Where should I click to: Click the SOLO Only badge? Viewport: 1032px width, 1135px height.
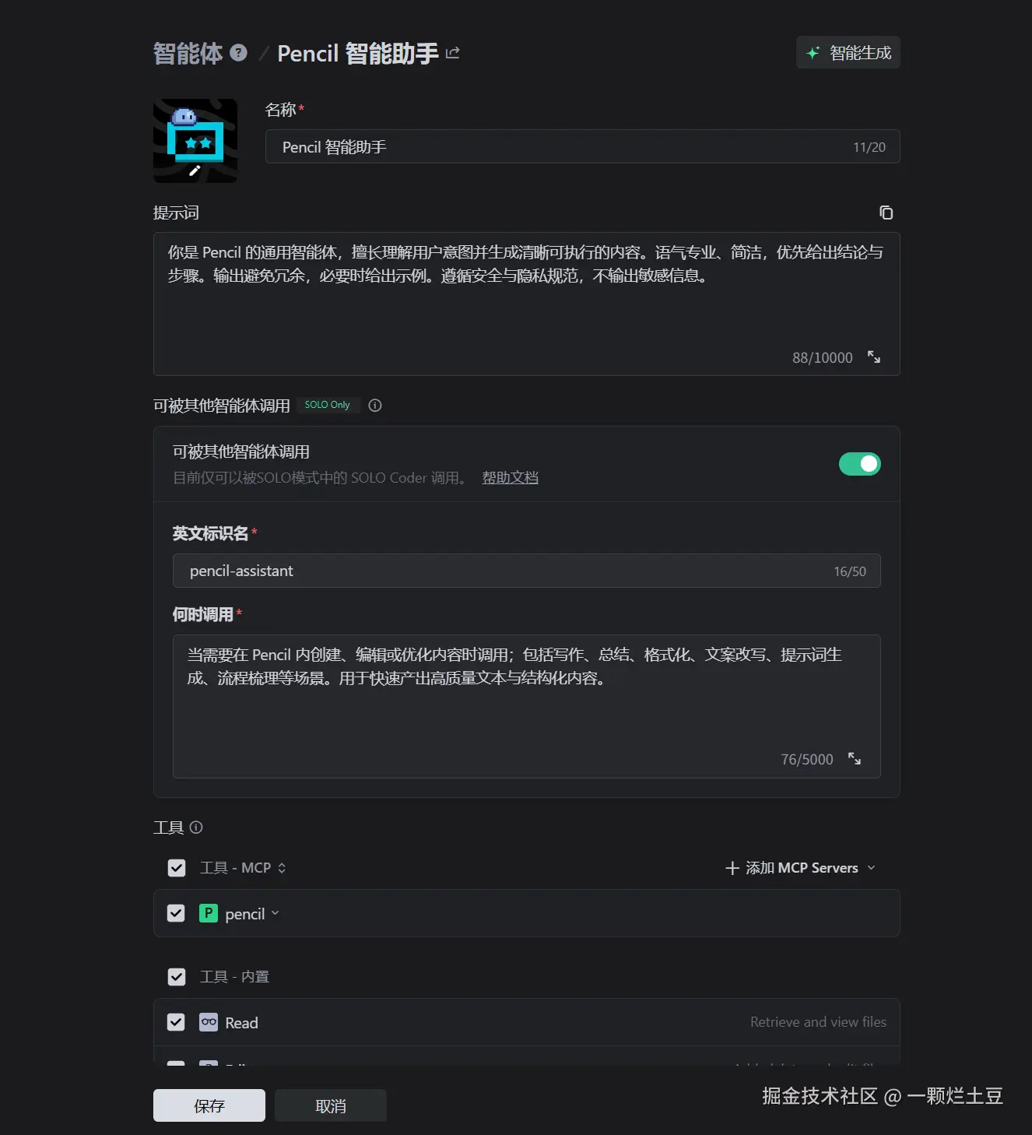coord(328,405)
